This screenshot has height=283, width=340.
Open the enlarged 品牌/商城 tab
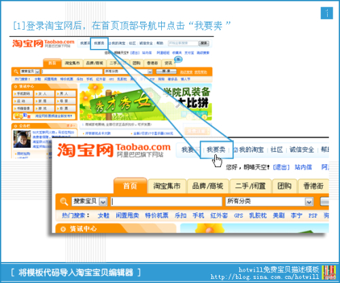(x=207, y=186)
